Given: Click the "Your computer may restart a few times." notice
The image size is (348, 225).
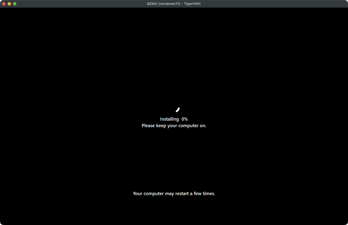Looking at the screenshot, I should (174, 193).
